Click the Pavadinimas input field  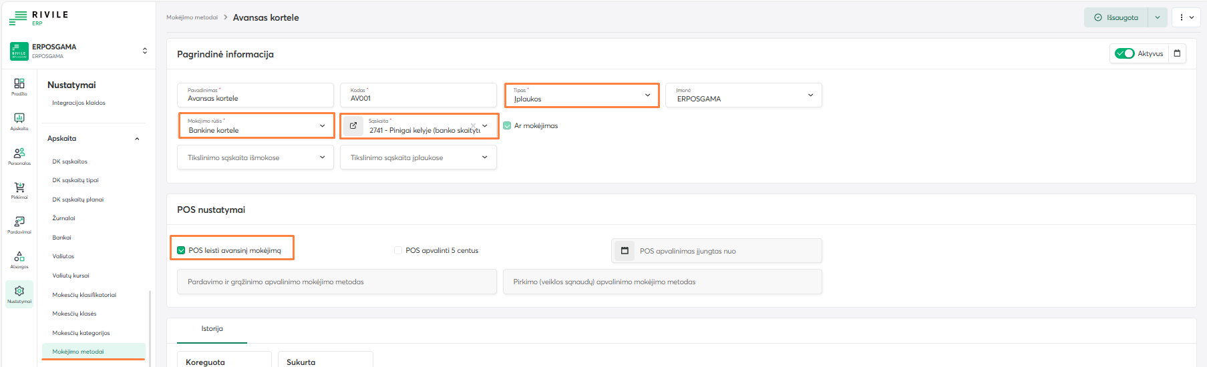[255, 98]
